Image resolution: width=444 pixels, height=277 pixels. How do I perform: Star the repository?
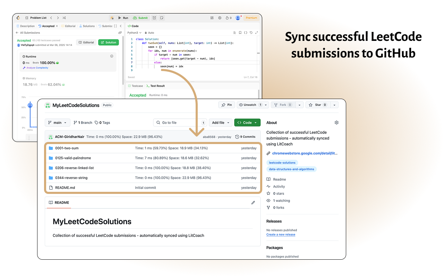[x=317, y=105]
